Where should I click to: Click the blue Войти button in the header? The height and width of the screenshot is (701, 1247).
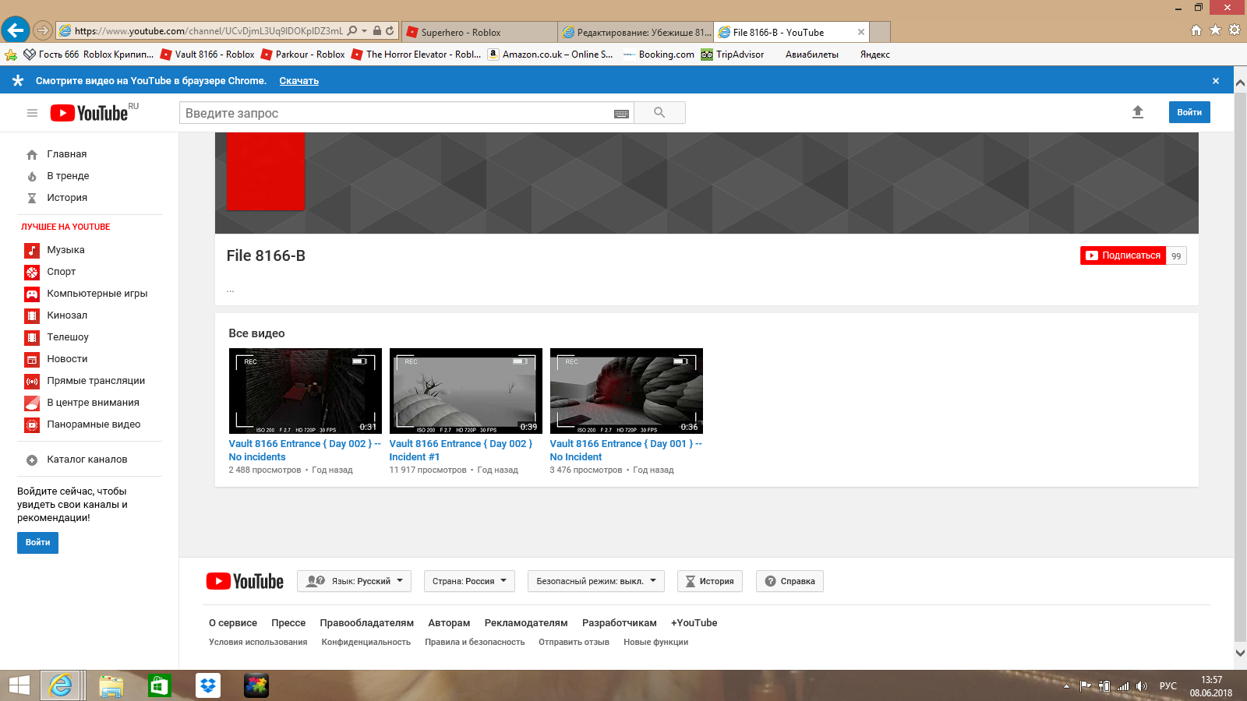1189,112
